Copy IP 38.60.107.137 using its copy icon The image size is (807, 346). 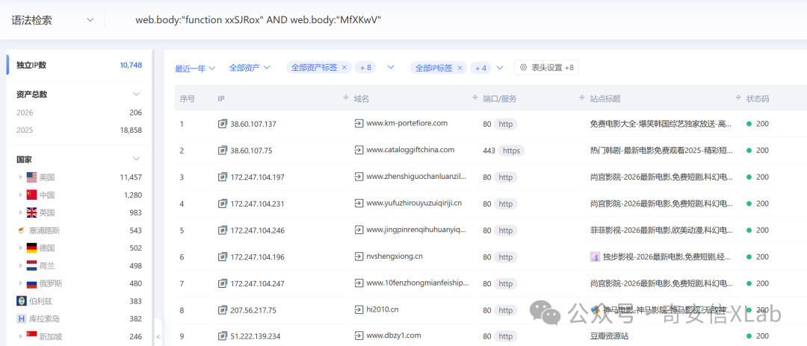223,124
